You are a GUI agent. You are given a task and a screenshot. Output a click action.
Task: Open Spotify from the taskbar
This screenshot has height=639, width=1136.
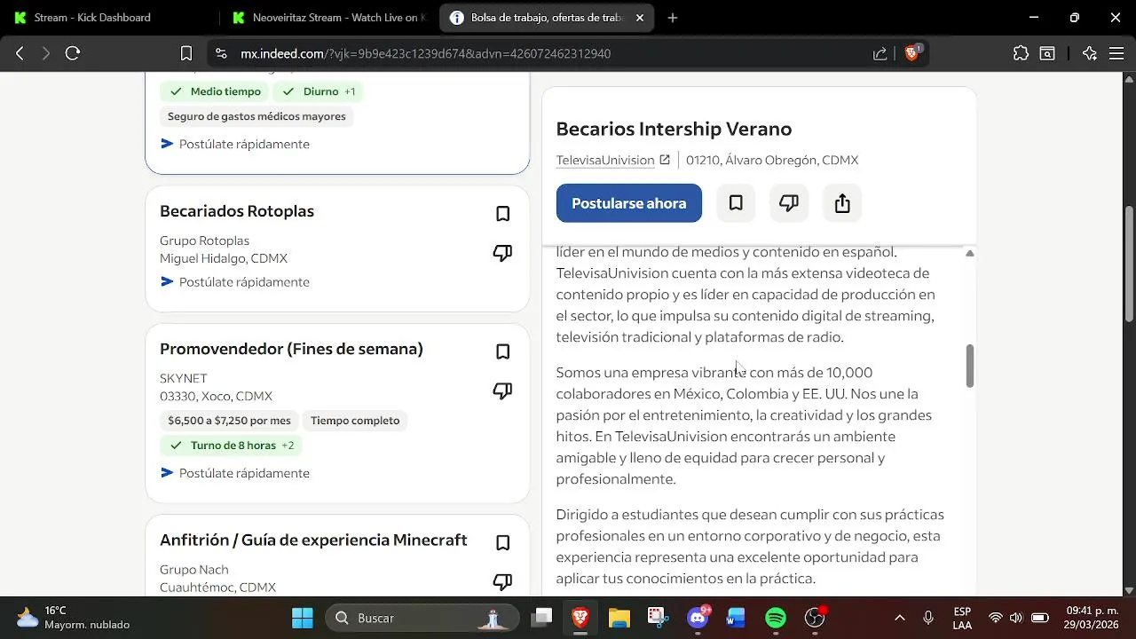coord(776,618)
